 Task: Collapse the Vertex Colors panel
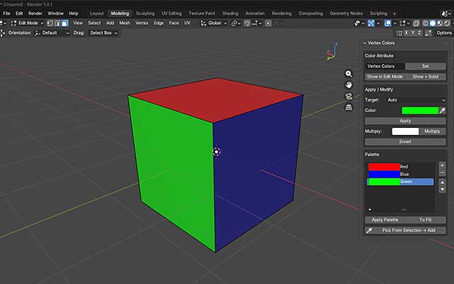click(x=365, y=43)
